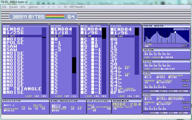
Task: Change the E note step in Note Octave
Action: click(84, 43)
